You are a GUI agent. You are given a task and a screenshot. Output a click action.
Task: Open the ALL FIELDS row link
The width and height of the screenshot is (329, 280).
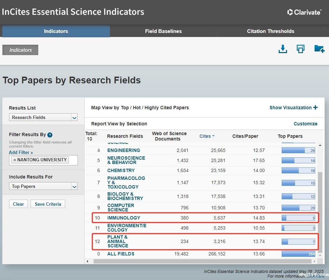tap(121, 254)
